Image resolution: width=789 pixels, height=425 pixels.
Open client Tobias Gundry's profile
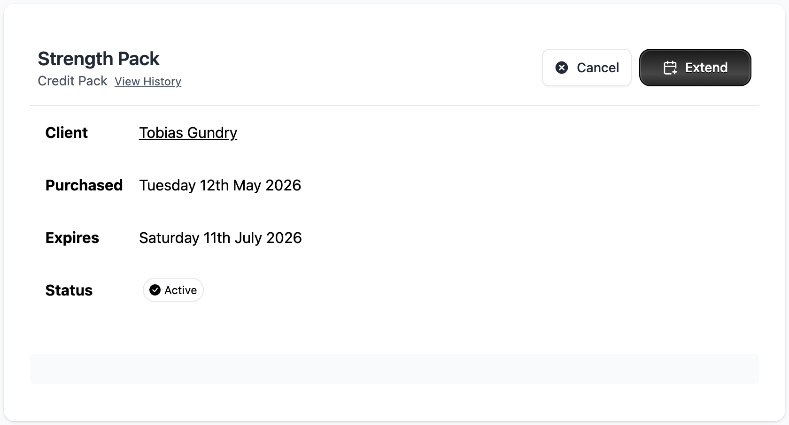[x=188, y=133]
